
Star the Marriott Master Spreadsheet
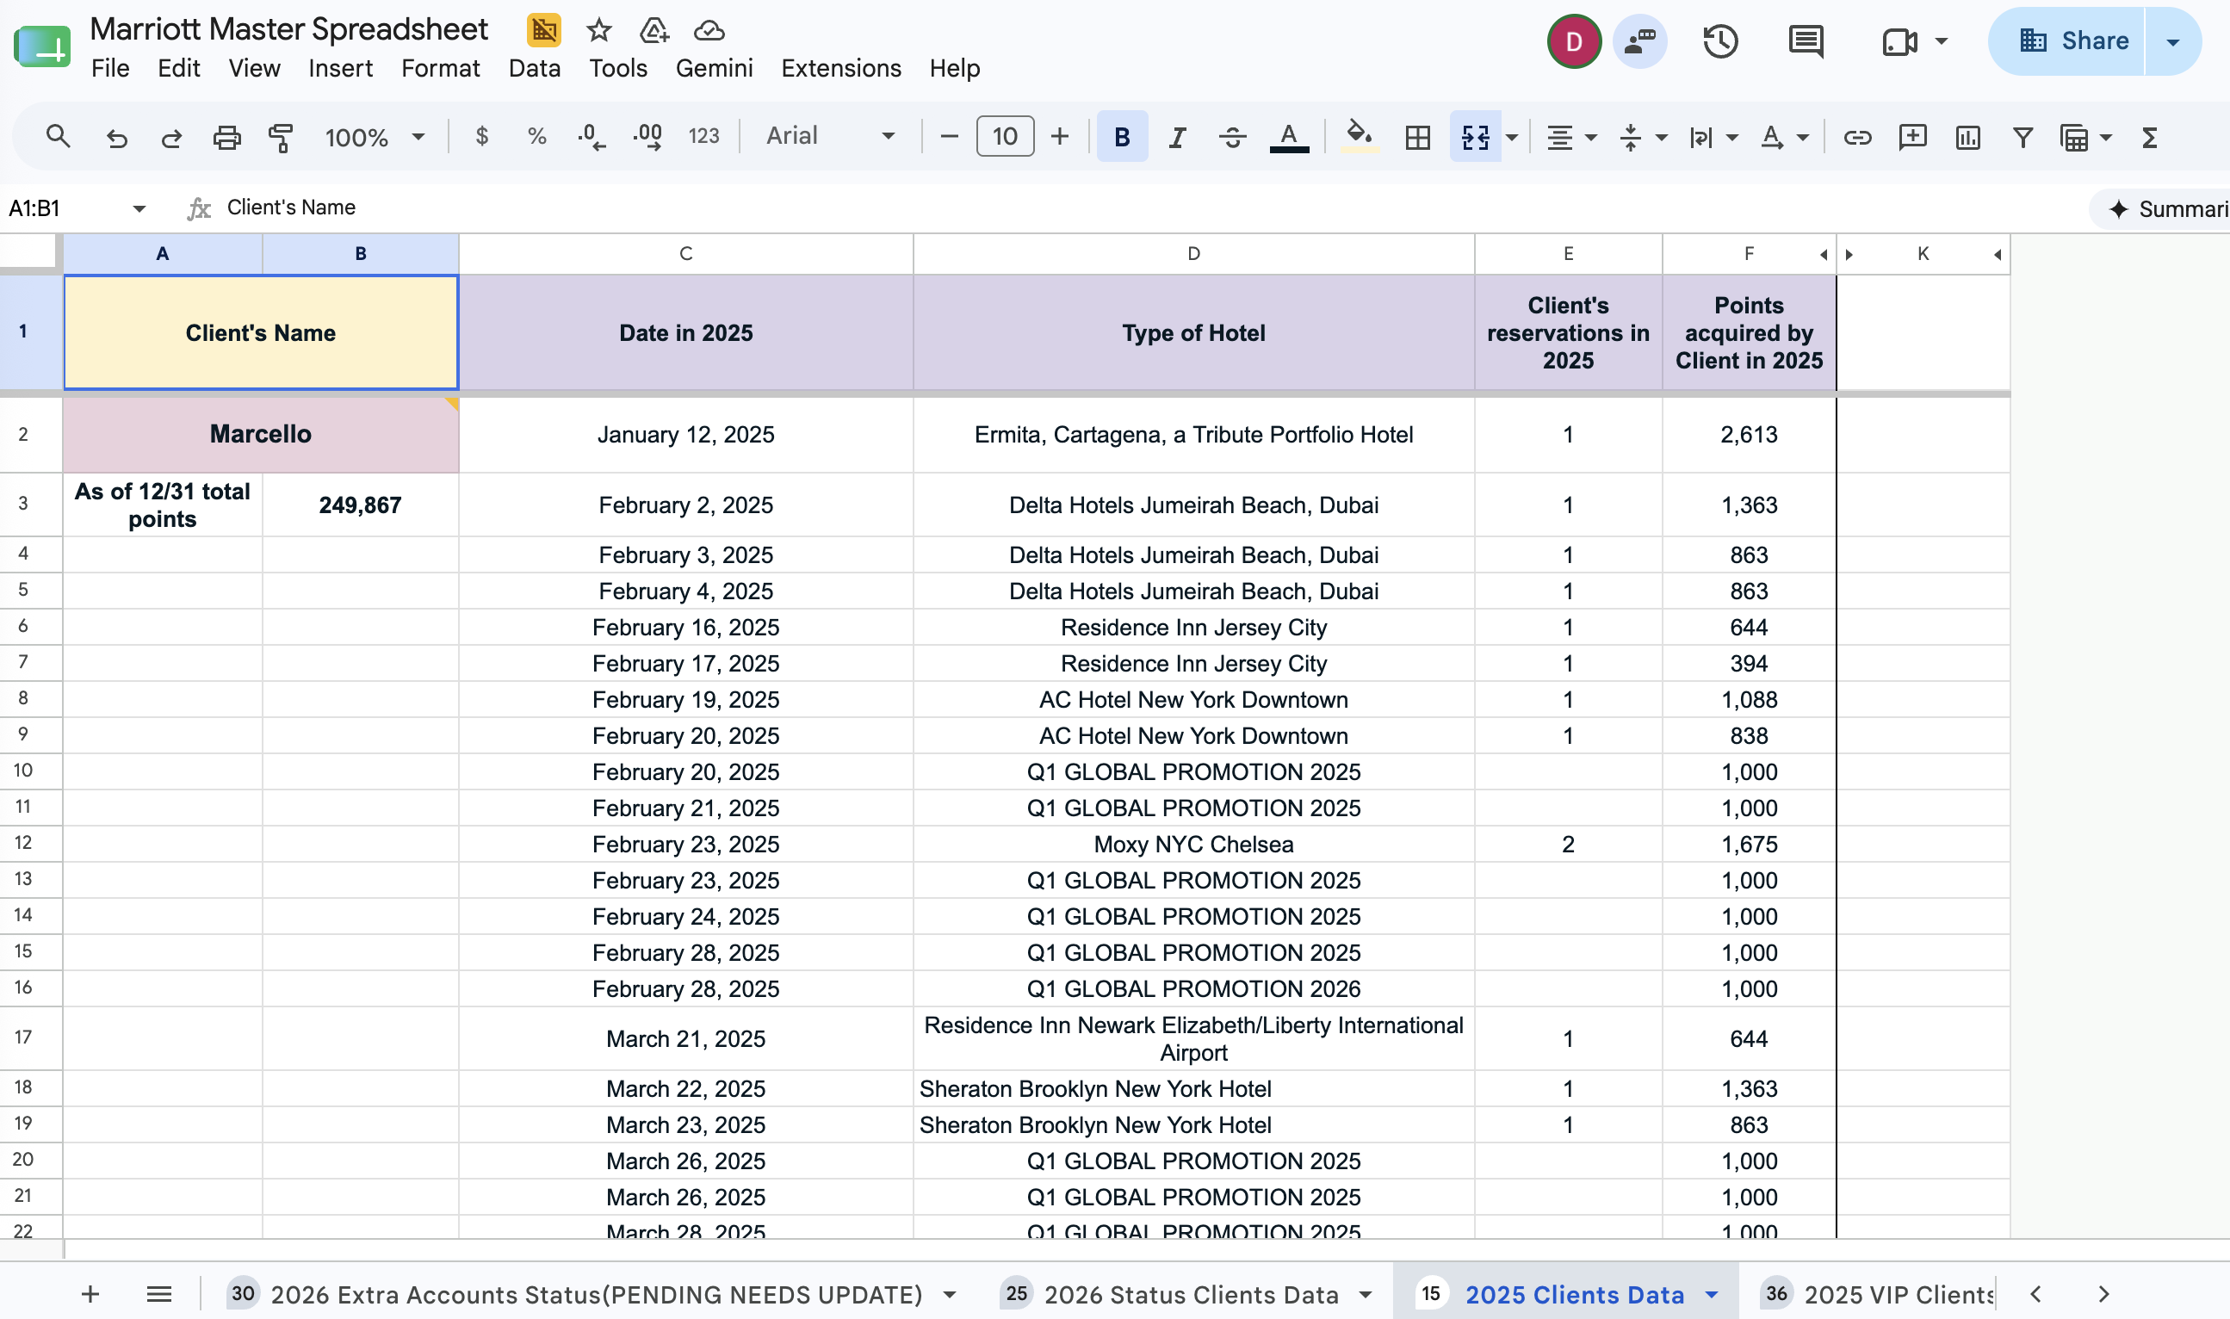(x=598, y=30)
